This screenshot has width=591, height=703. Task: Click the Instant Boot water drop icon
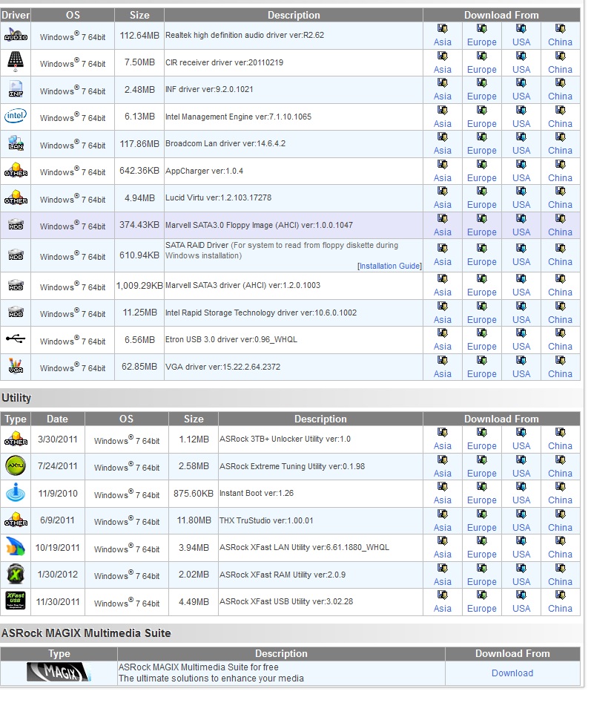click(x=16, y=493)
